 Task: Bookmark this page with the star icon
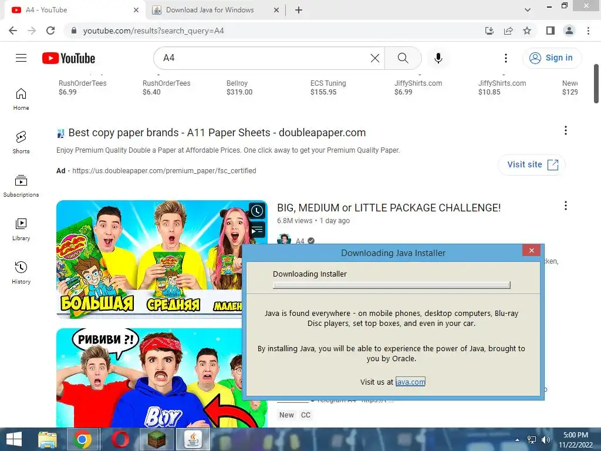[x=527, y=31]
